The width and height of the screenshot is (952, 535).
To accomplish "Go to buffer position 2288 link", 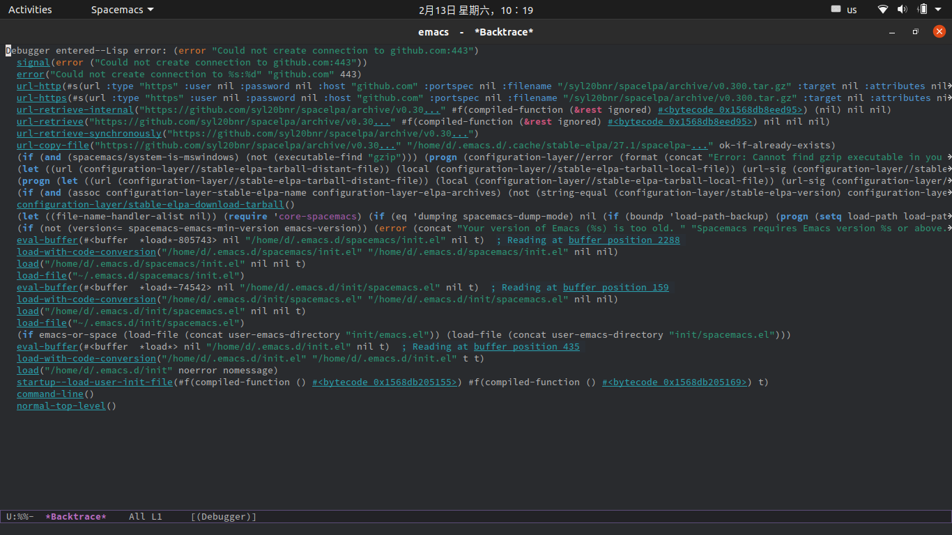I will tap(624, 240).
